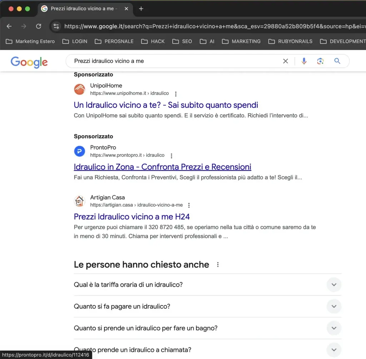Screen dimensions: 366x359
Task: Open three-dot menu beside ProntoPro result
Action: click(171, 156)
